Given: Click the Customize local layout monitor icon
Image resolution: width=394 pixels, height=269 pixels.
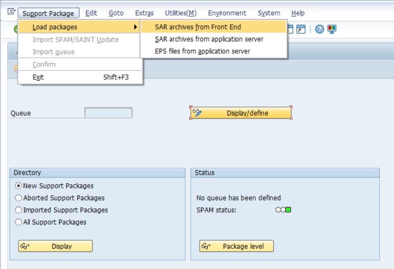Looking at the screenshot, I should (x=332, y=29).
